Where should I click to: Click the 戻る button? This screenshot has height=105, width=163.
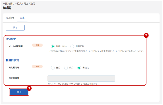pos(15,28)
